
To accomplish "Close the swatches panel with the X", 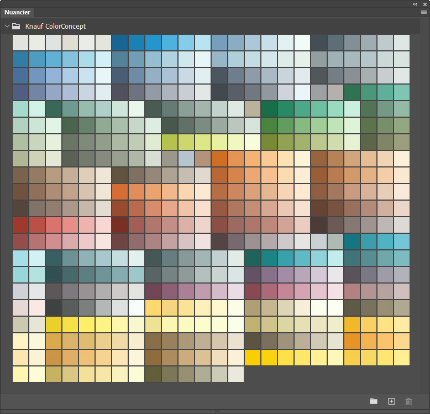I will [425, 4].
